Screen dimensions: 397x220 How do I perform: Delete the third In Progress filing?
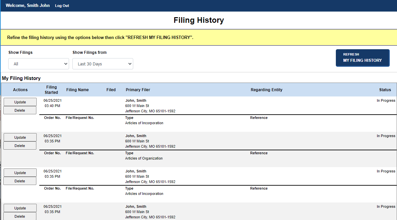(x=20, y=181)
